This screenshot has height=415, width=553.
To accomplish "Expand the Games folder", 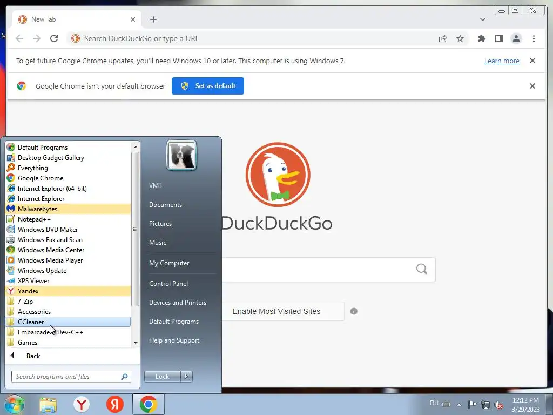I will 69,342.
